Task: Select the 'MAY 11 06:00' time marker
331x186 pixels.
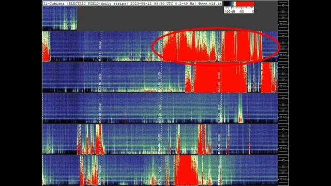Action: click(100, 51)
